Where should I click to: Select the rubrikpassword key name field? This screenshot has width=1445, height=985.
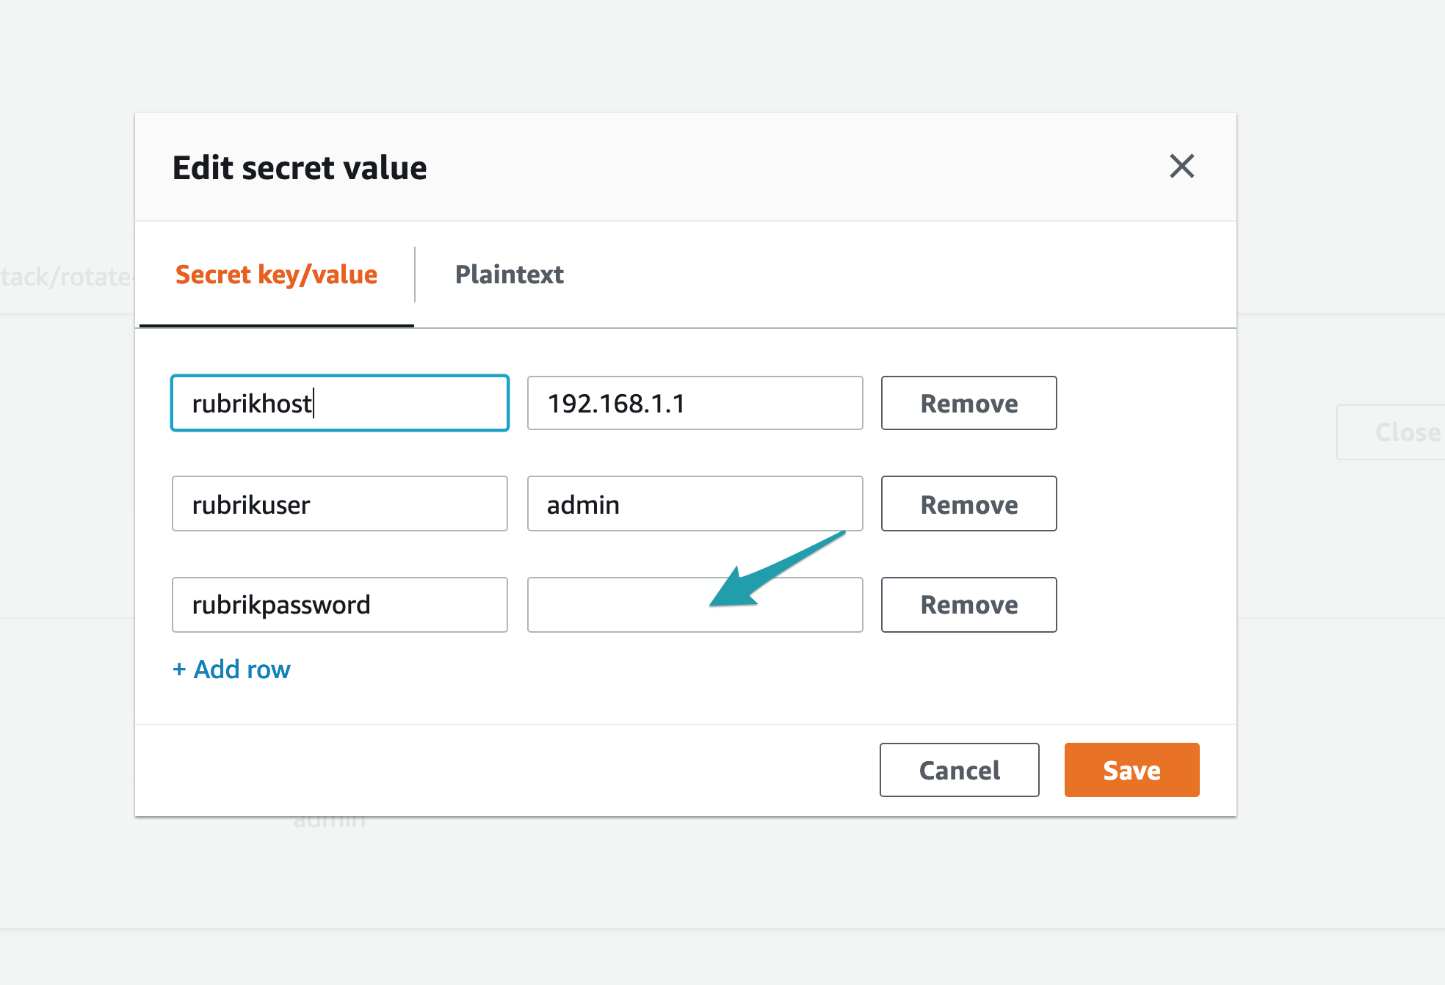339,605
